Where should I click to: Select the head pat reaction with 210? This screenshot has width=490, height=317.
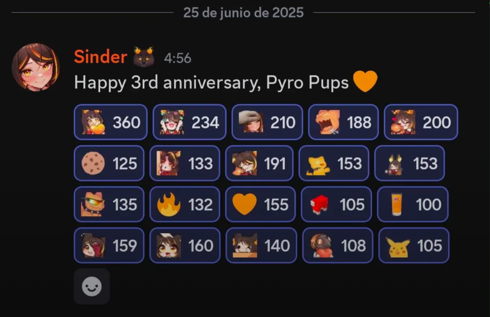[267, 122]
